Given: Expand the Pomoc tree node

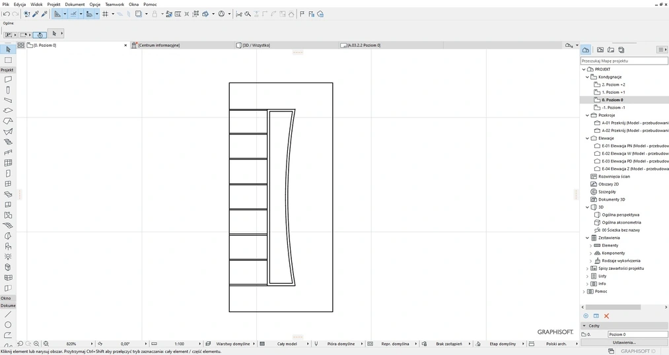Looking at the screenshot, I should click(584, 292).
